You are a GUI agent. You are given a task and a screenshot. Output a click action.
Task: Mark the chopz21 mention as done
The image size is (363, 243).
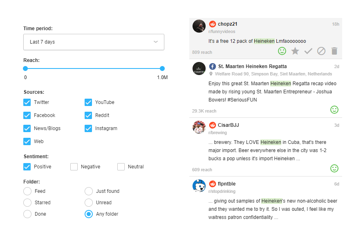(x=308, y=51)
